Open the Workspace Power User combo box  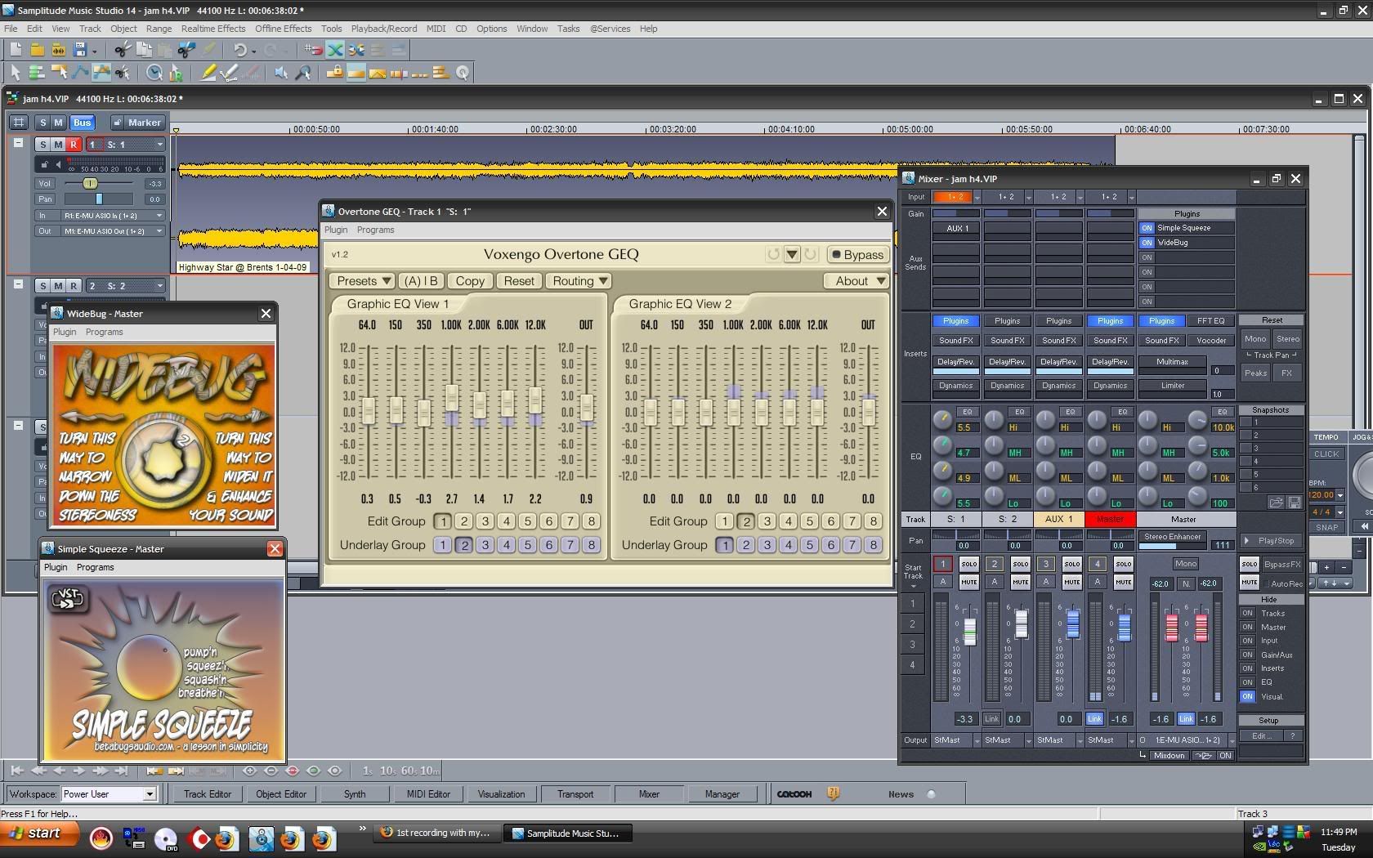[108, 794]
